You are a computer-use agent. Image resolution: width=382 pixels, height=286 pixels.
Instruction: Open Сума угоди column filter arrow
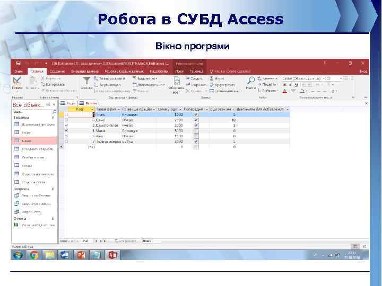(x=180, y=109)
